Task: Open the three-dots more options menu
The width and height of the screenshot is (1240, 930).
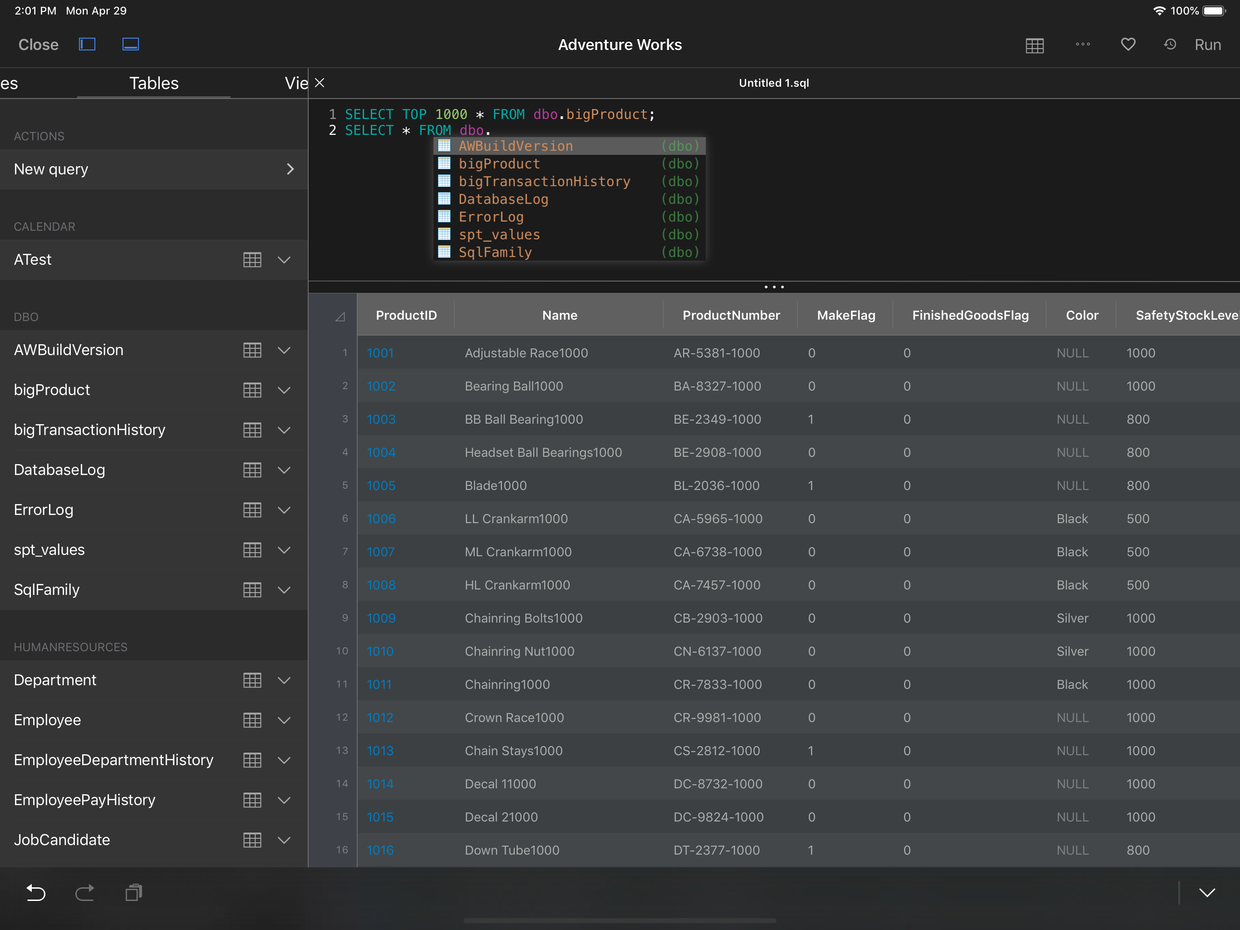Action: coord(1083,45)
